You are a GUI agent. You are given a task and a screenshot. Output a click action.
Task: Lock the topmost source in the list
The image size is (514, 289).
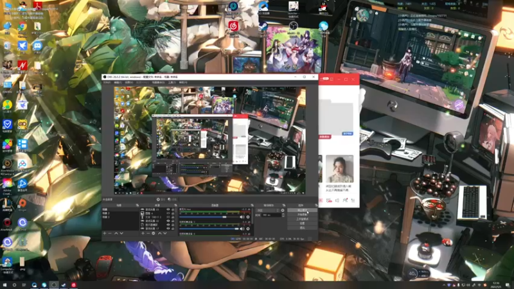point(173,209)
